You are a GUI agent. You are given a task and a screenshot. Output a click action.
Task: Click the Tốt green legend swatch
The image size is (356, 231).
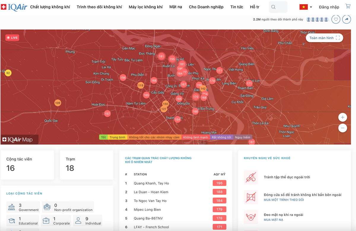(104, 137)
